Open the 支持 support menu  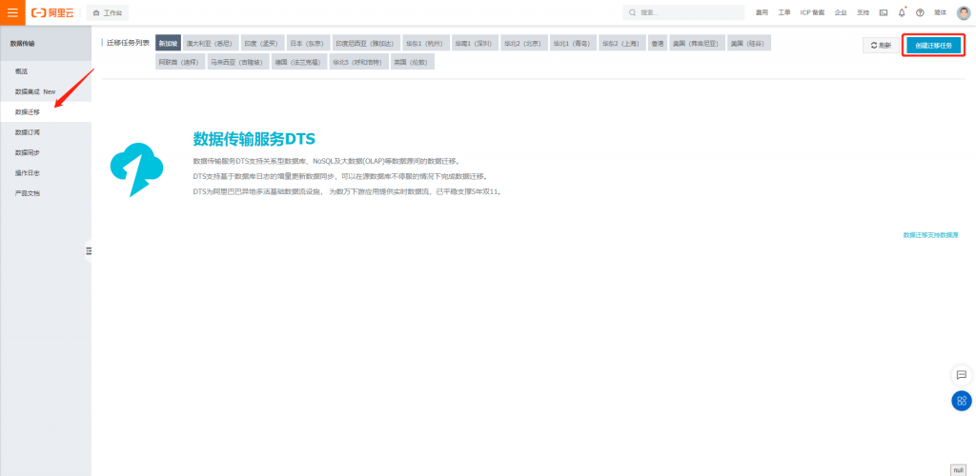click(863, 12)
